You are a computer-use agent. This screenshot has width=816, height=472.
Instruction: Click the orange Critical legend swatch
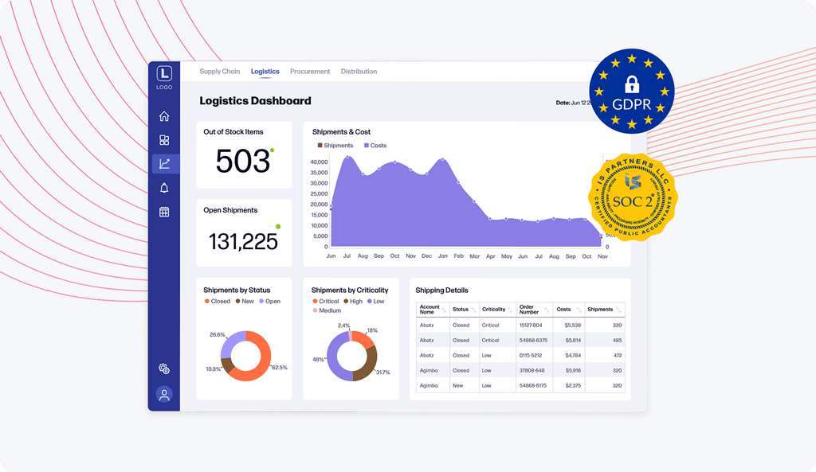315,302
